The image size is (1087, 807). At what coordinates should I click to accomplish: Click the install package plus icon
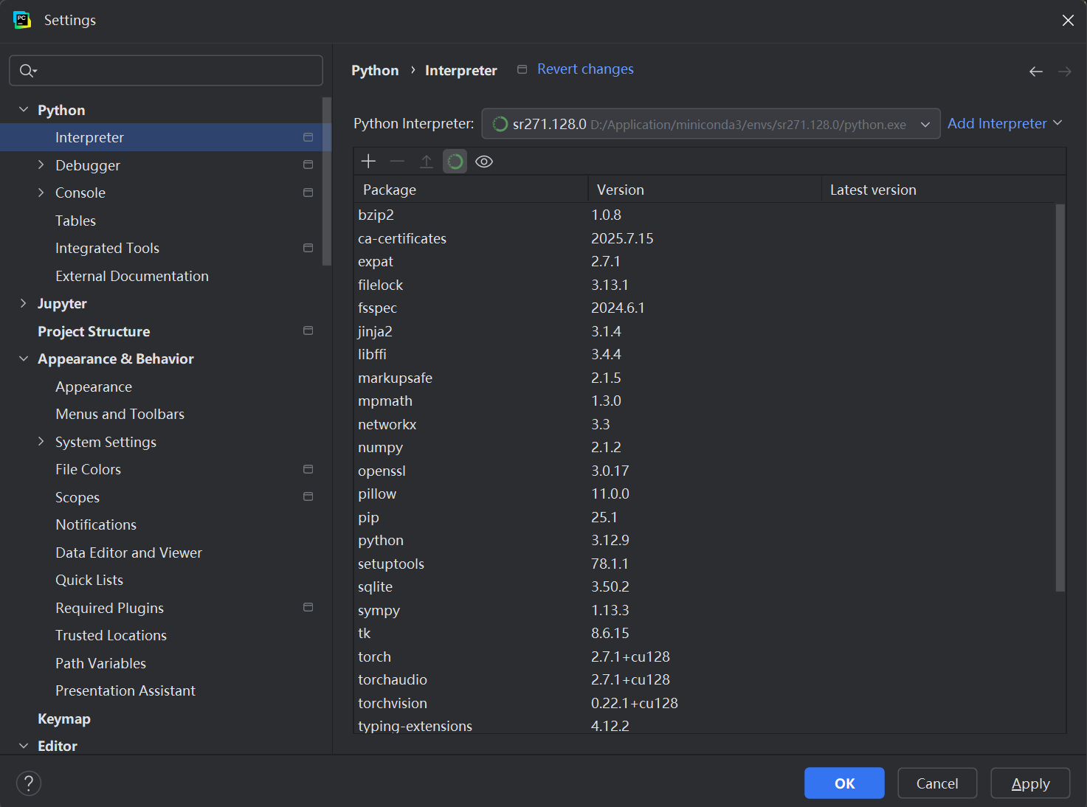click(x=368, y=161)
